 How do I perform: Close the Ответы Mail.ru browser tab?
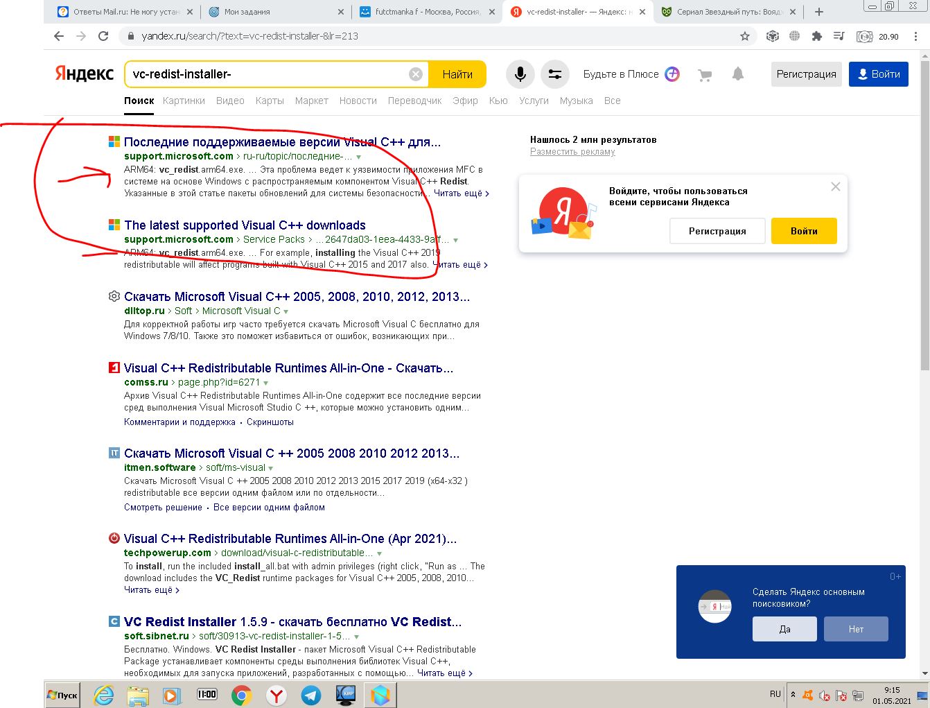(191, 12)
